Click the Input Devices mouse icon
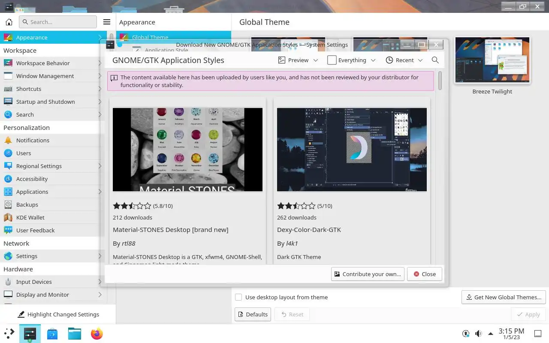The width and height of the screenshot is (549, 343). coord(8,282)
